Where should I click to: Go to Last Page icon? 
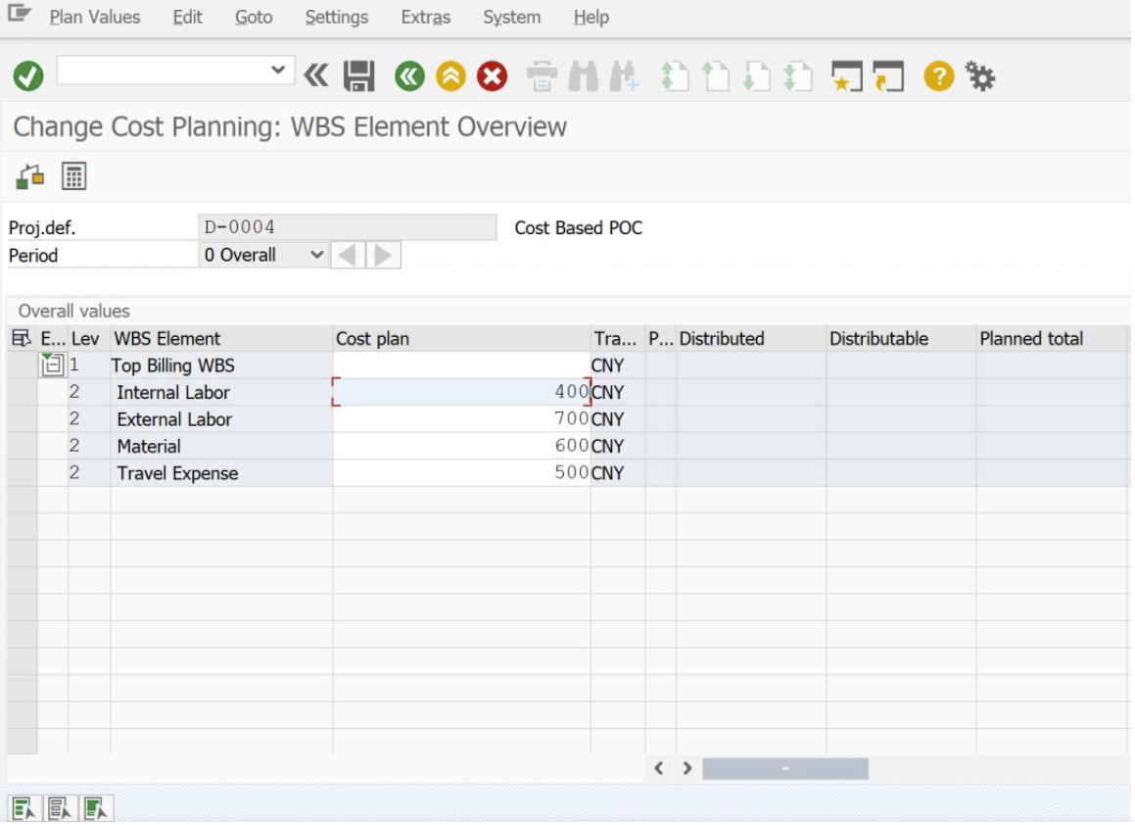point(798,76)
